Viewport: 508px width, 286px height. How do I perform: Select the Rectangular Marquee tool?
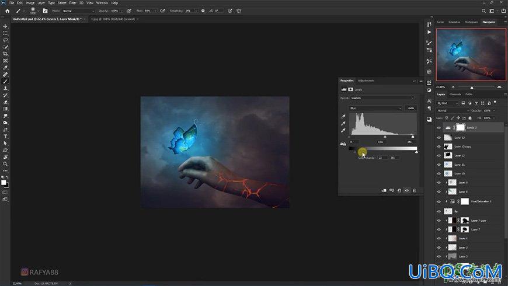tap(5, 33)
